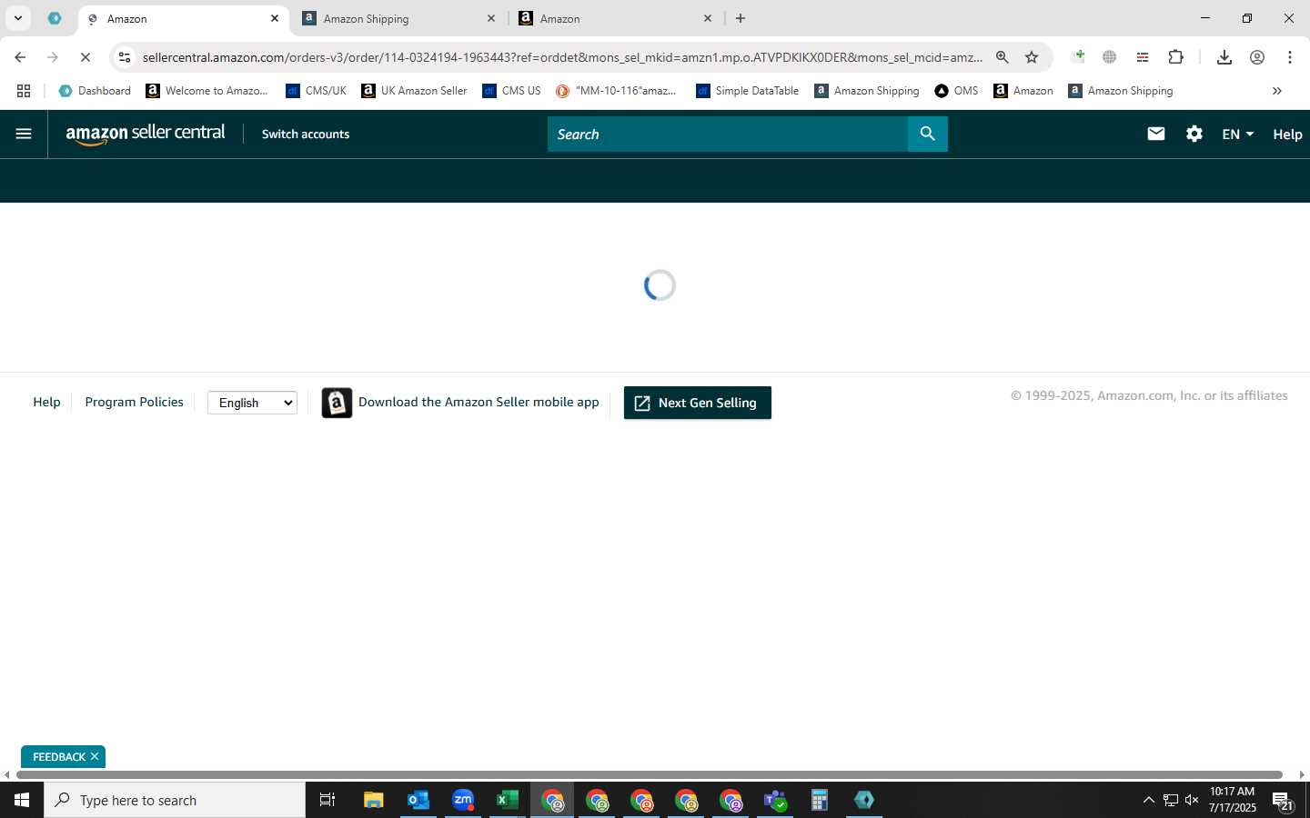Click the footer Help link

[x=46, y=402]
